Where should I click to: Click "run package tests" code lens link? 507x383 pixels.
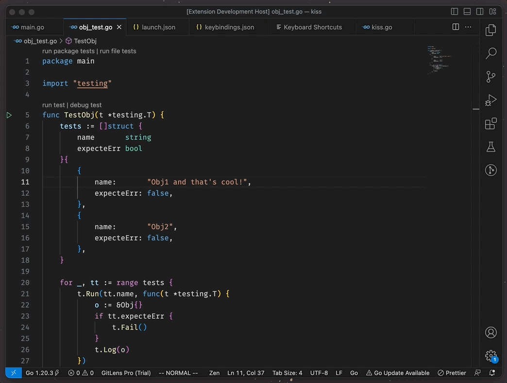(x=68, y=51)
